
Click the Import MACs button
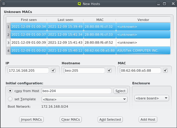(31, 119)
